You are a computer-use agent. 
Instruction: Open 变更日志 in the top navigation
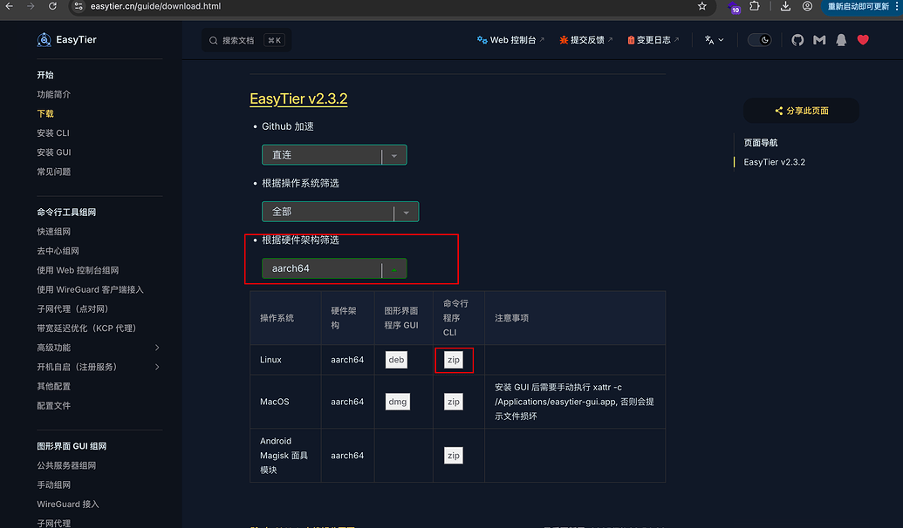coord(653,40)
